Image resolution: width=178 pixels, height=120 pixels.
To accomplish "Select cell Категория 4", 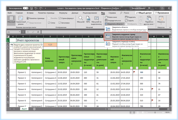I will [37, 101].
